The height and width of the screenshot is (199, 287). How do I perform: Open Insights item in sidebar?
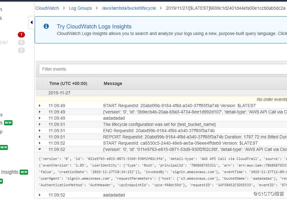[x=9, y=172]
